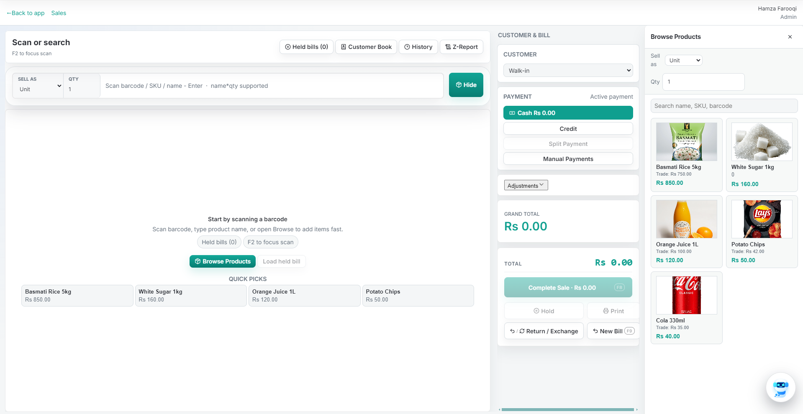Click the printer icon to print
Image resolution: width=803 pixels, height=414 pixels.
605,311
